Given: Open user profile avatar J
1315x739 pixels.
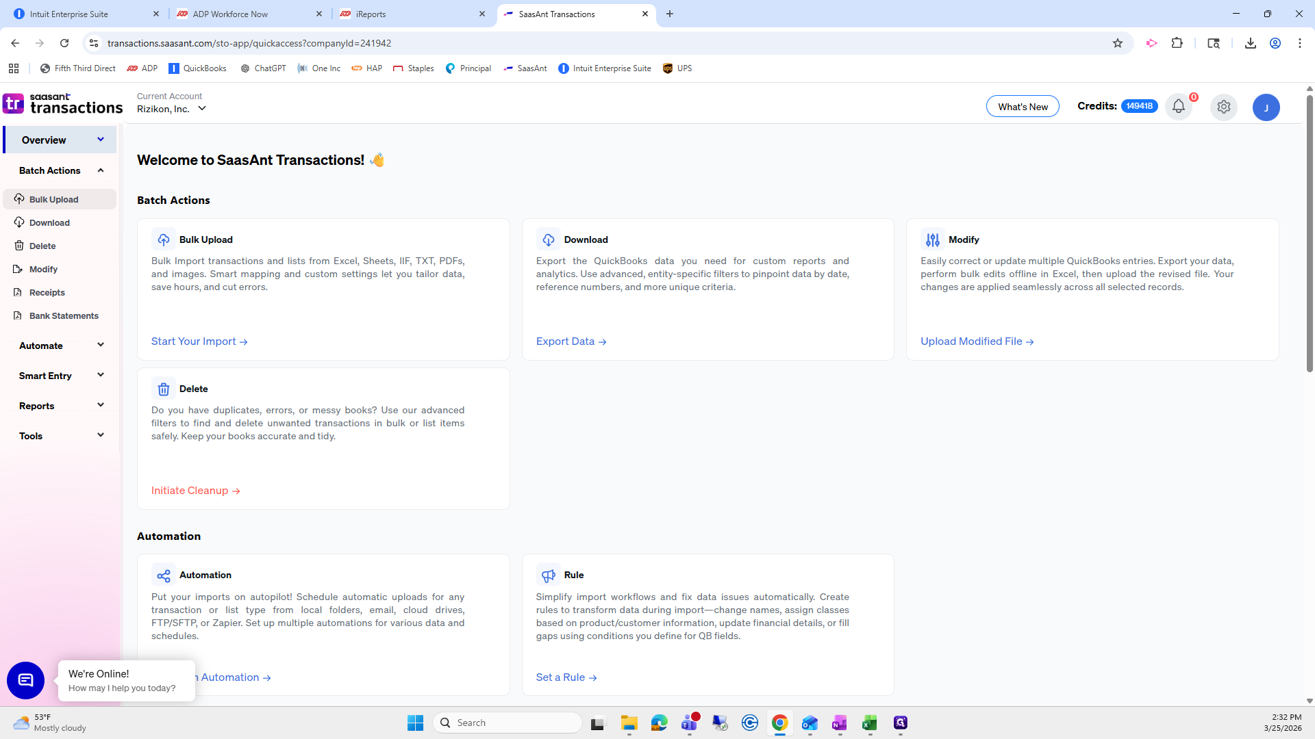Looking at the screenshot, I should (x=1266, y=107).
